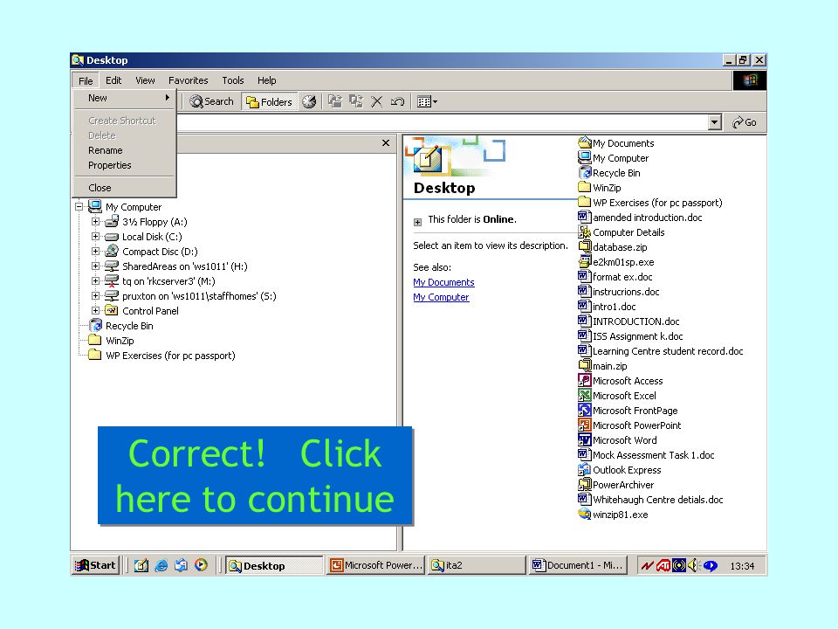The image size is (838, 629).
Task: Select the Computer Details icon
Action: (585, 232)
